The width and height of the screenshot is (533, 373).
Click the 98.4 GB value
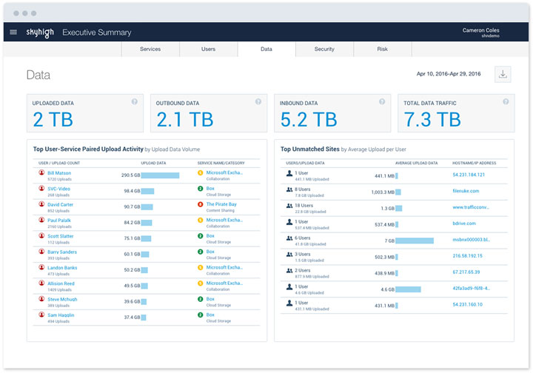click(x=132, y=191)
